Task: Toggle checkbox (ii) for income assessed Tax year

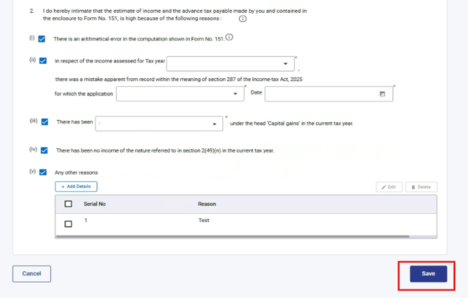Action: point(43,61)
